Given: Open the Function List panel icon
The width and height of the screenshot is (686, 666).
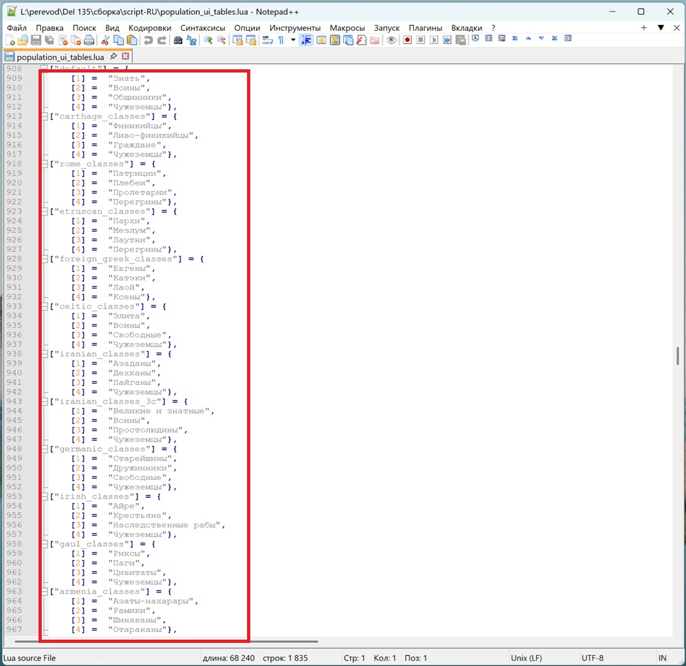Looking at the screenshot, I should (x=361, y=40).
